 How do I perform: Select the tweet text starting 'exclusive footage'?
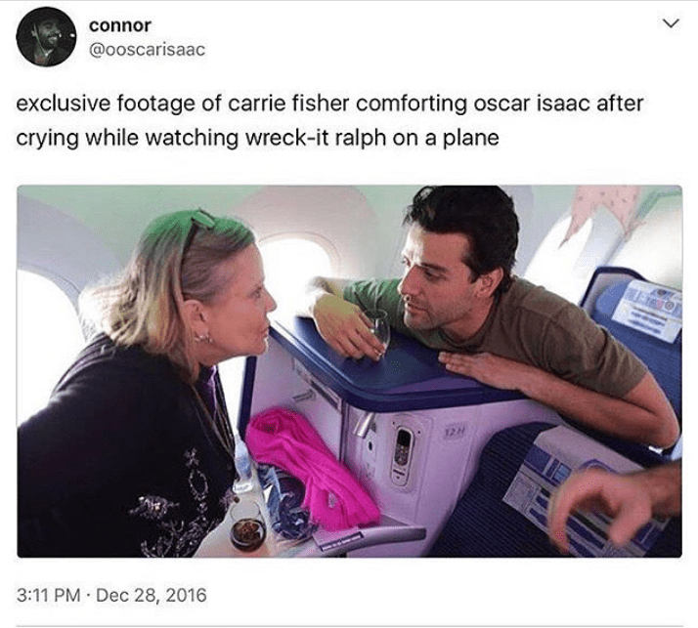tap(329, 120)
